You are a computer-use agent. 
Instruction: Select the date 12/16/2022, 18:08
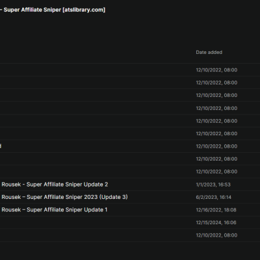216,210
